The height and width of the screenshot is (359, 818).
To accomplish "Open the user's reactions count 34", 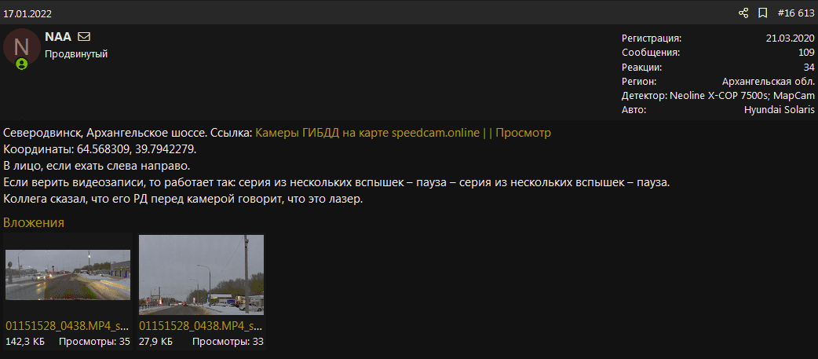I will click(809, 67).
